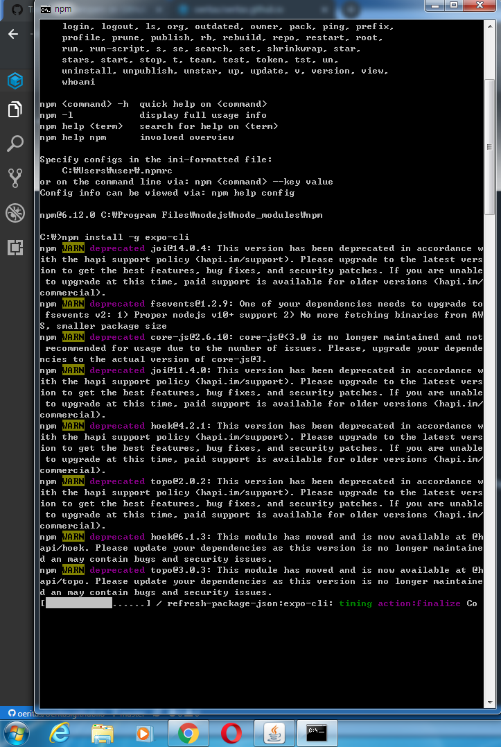501x747 pixels.
Task: Click the 'hoek@6.1.3' warning text
Action: click(261, 548)
